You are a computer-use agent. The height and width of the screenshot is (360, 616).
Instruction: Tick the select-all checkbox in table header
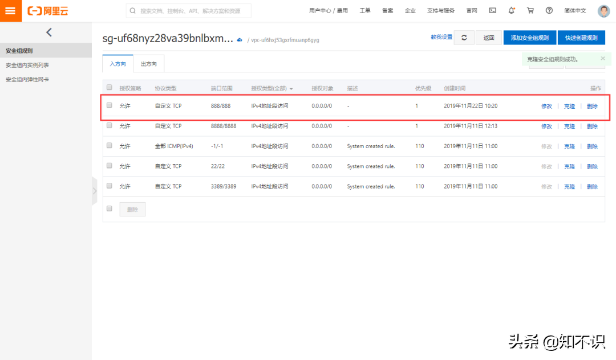[x=110, y=88]
